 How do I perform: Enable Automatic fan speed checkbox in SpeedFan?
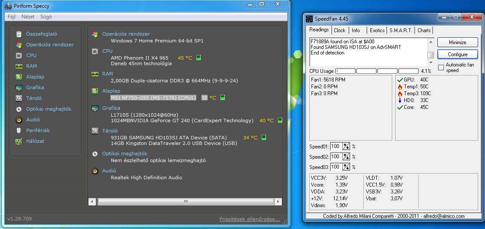(x=441, y=68)
